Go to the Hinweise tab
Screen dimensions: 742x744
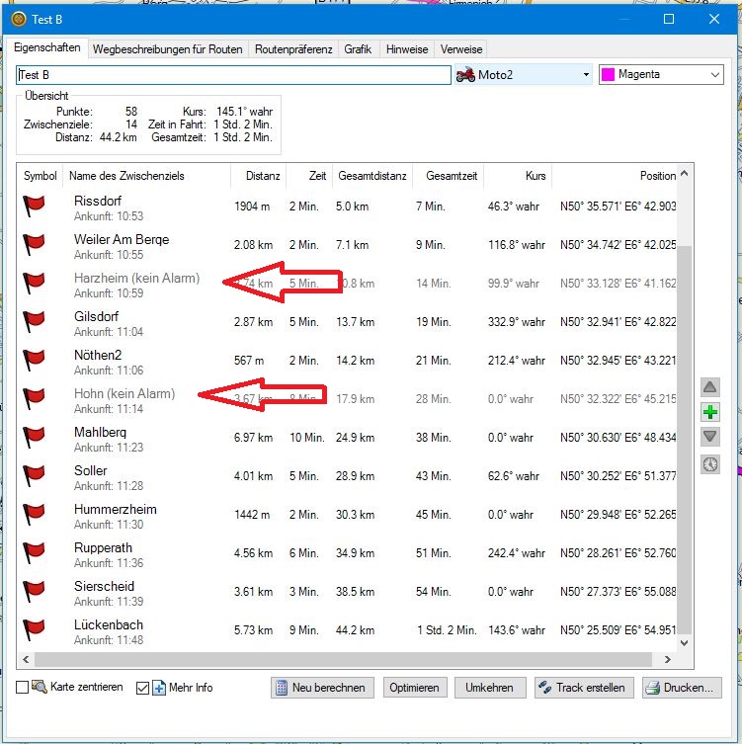point(407,48)
